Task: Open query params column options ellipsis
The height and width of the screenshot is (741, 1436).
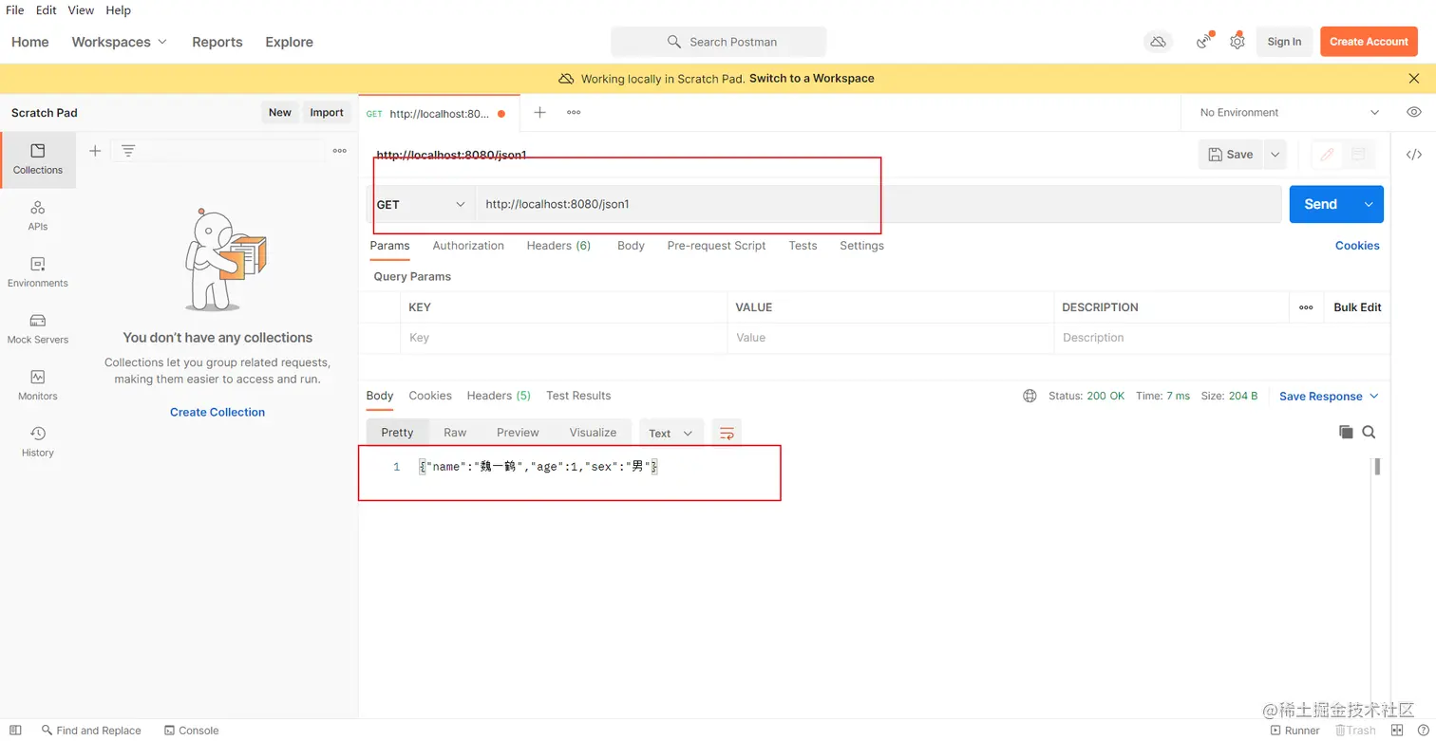Action: point(1306,307)
